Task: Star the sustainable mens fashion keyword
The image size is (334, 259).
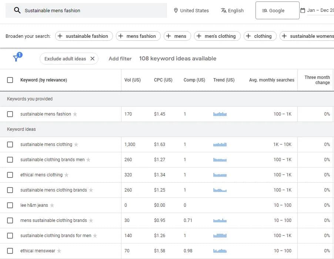Action: pos(75,114)
